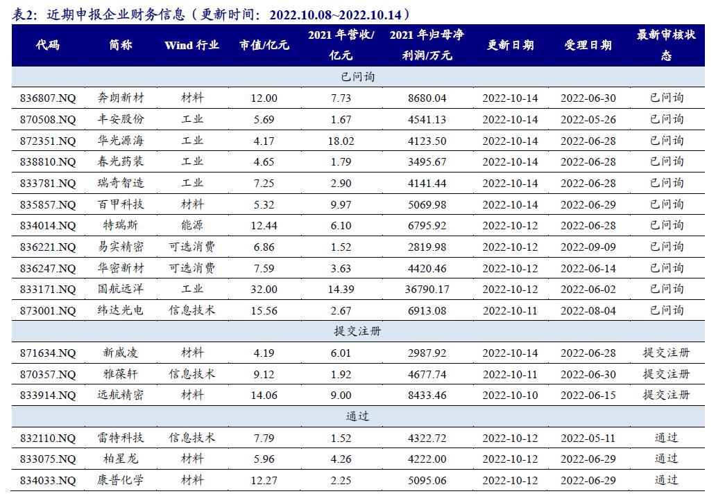Select industry cell 能源
The width and height of the screenshot is (716, 496).
191,225
